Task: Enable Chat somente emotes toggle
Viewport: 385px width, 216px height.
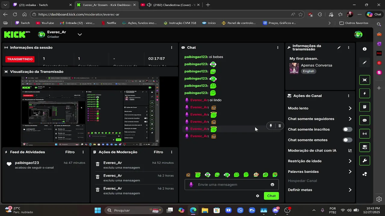Action: coord(348,140)
